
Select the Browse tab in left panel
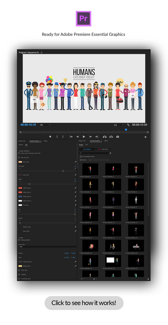pos(21,145)
